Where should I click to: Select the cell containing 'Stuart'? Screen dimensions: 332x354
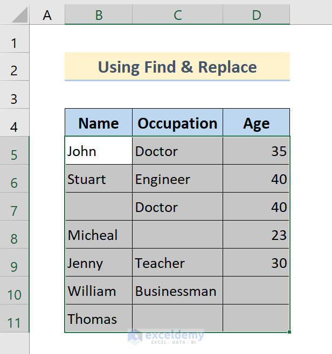(x=99, y=179)
